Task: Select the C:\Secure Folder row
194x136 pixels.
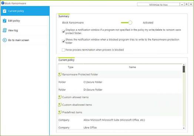Action: click(120, 82)
